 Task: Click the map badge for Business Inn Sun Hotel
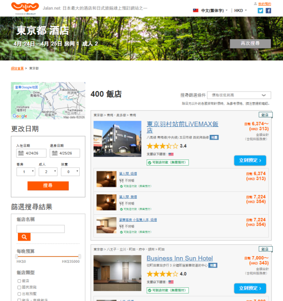tap(213, 265)
